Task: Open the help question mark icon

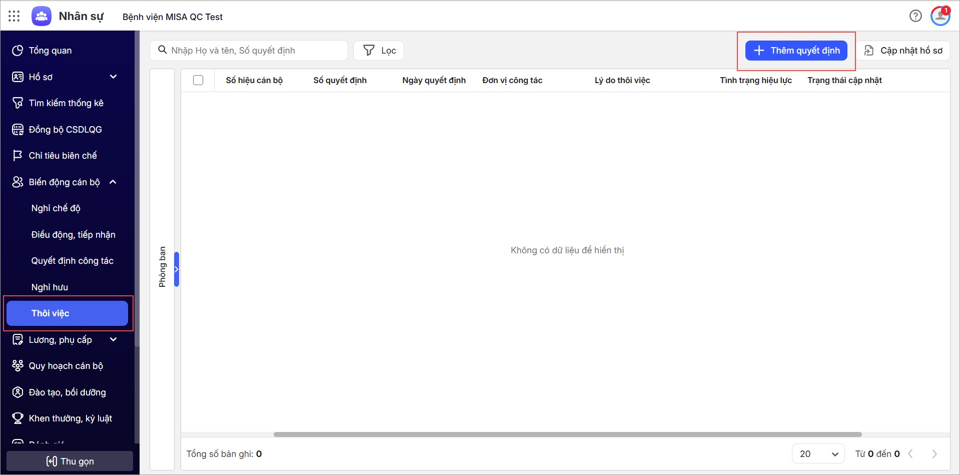Action: (x=915, y=16)
